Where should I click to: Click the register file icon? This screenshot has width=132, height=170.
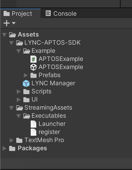pyautogui.click(x=34, y=132)
